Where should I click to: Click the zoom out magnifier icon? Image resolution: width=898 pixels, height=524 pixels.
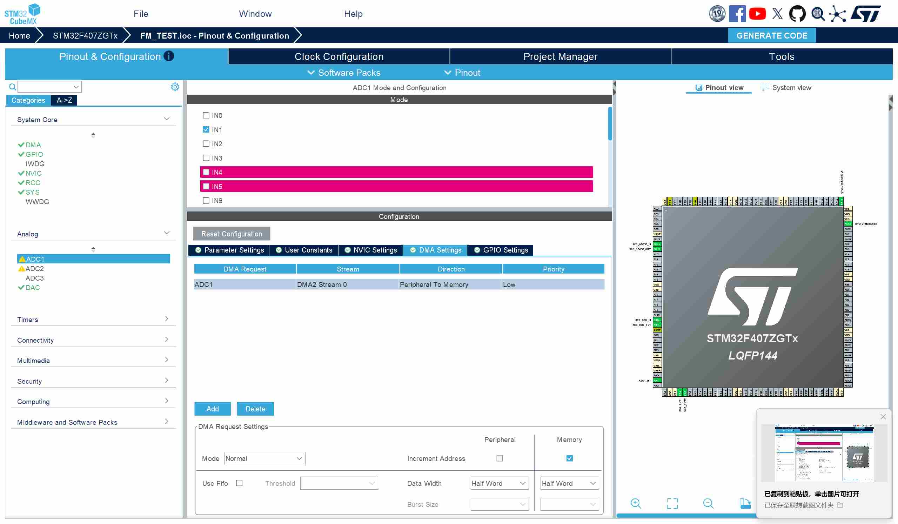pyautogui.click(x=708, y=503)
